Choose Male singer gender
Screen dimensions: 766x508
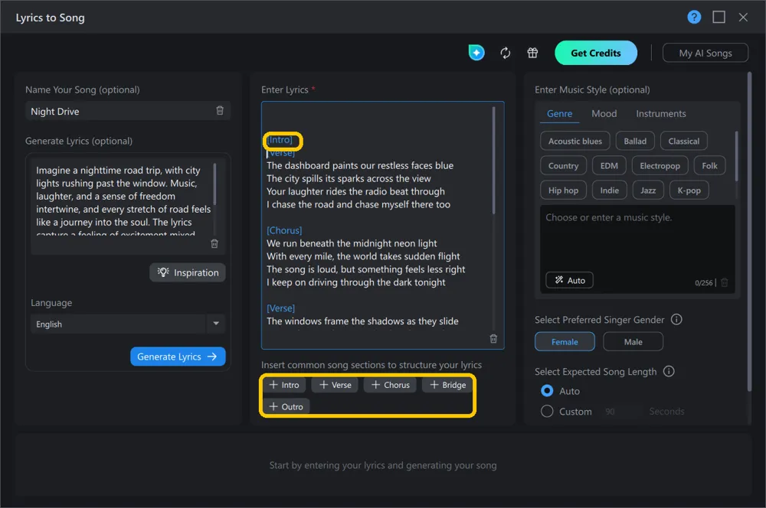tap(633, 341)
